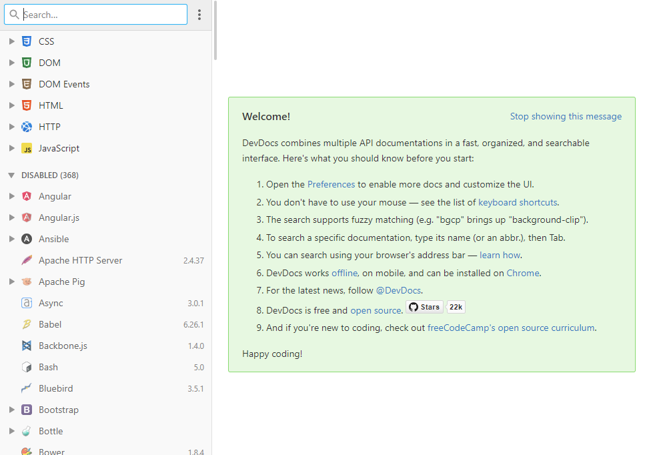Click the green DOM icon
Screen dimensions: 651x455
tap(27, 63)
